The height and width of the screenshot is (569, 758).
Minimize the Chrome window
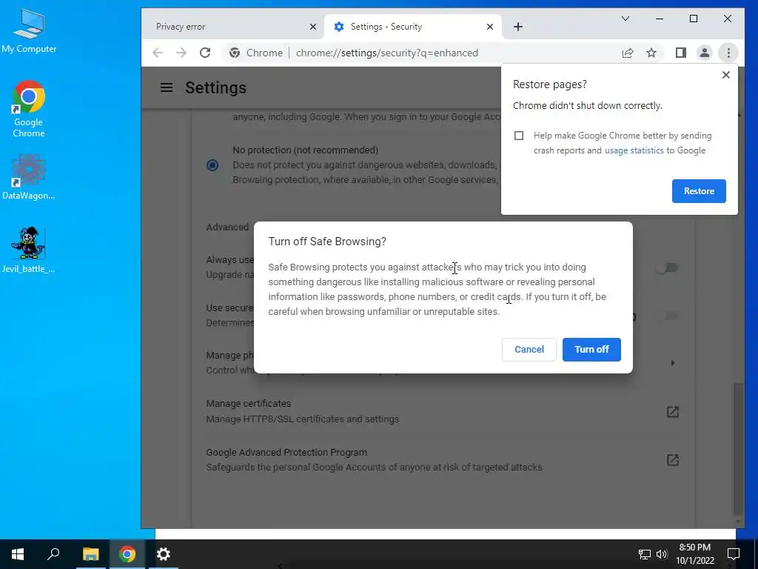click(659, 19)
